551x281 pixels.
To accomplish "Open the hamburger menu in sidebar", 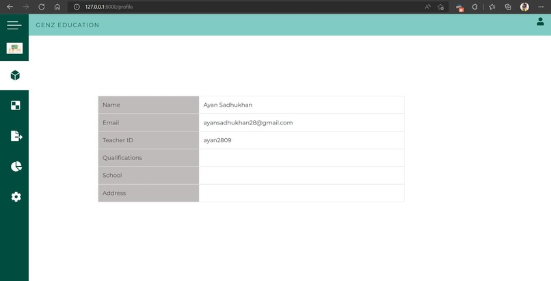I will tap(14, 25).
